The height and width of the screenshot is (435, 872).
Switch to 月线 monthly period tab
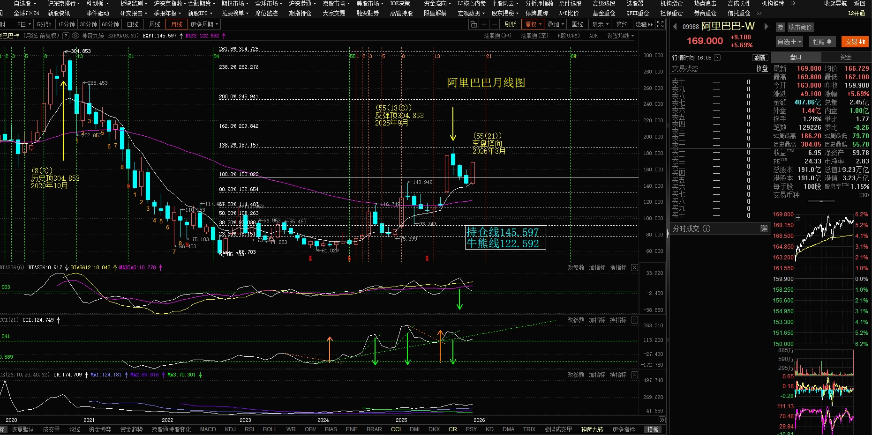176,24
